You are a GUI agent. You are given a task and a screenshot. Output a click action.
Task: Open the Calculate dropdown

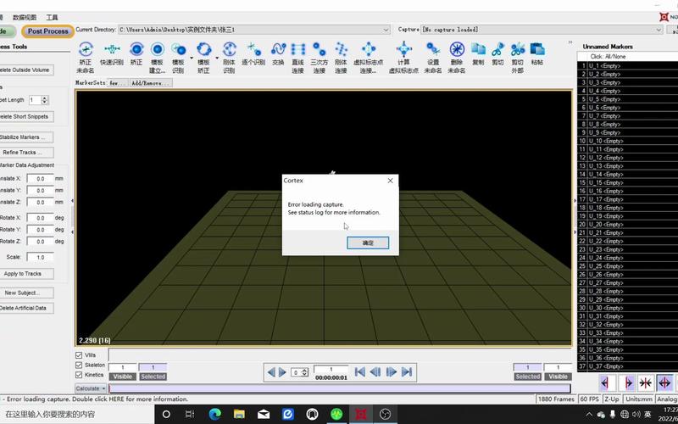click(x=91, y=388)
